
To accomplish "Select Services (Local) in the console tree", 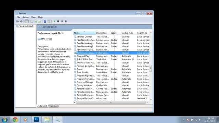I will click(x=26, y=26).
